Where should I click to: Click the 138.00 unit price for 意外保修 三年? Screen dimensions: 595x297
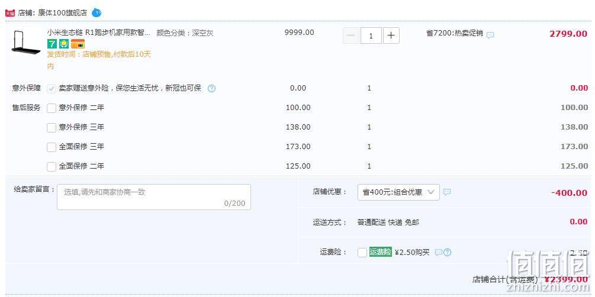click(298, 127)
